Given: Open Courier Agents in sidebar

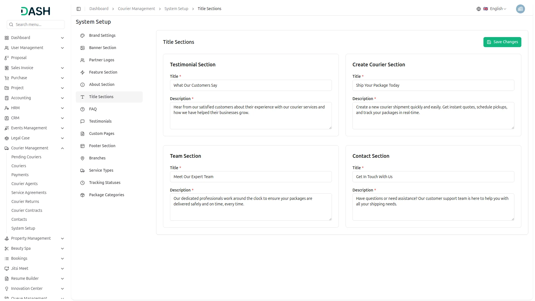Looking at the screenshot, I should click(x=25, y=184).
